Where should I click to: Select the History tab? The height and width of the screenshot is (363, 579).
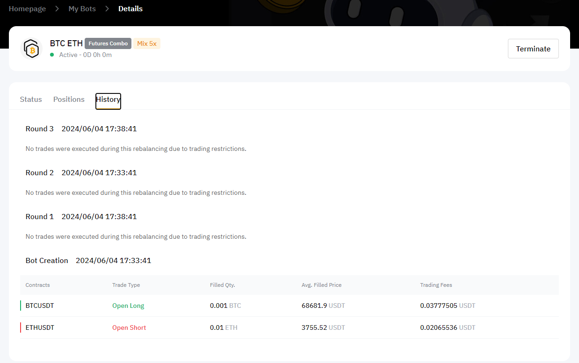tap(108, 100)
